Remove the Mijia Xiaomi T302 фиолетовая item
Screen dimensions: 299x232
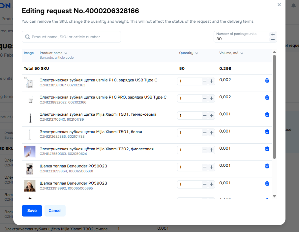coord(267,149)
